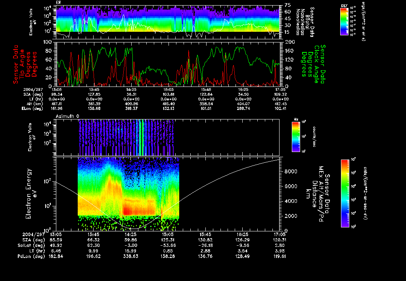Click the SolLat value '62.30'
This screenshot has width=406, height=281.
coord(94,246)
